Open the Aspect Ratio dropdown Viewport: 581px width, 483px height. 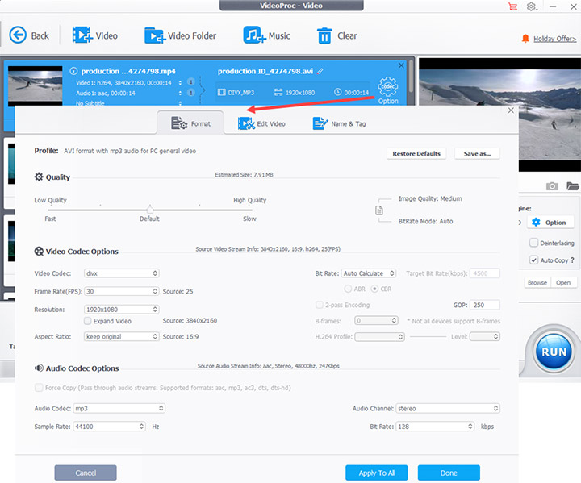[122, 336]
